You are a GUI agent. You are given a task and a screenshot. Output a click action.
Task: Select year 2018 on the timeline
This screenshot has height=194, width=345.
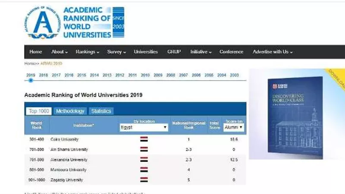44,75
